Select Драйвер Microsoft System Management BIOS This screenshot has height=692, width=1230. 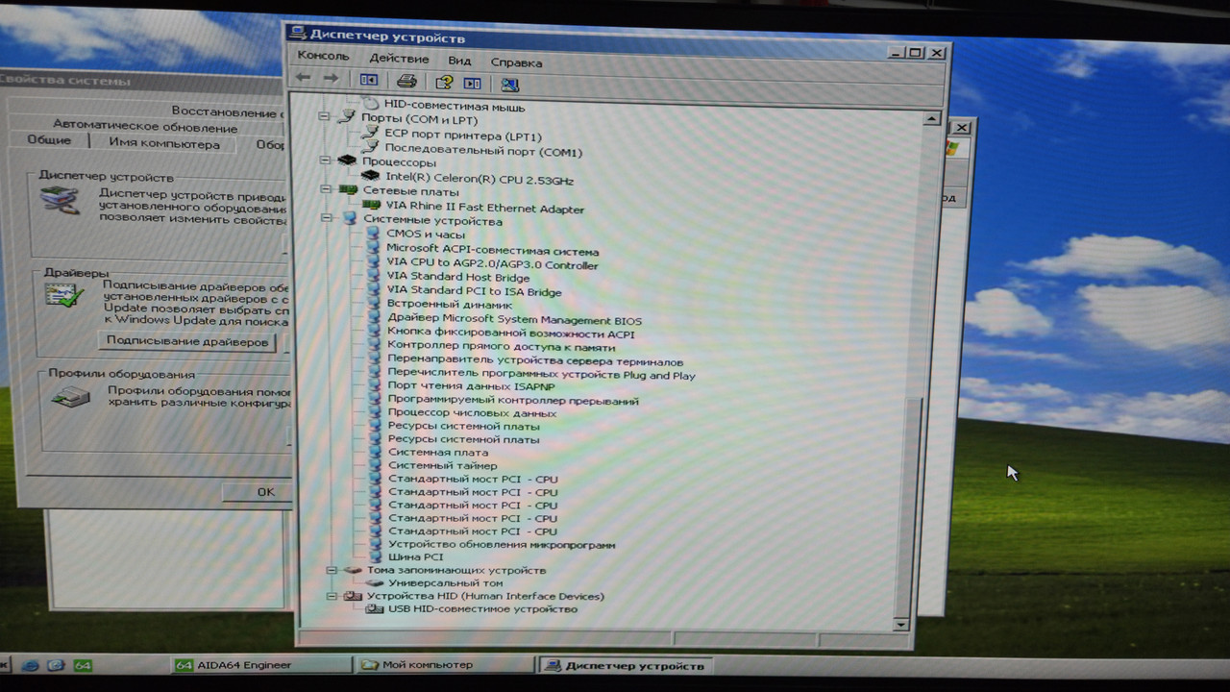coord(514,319)
